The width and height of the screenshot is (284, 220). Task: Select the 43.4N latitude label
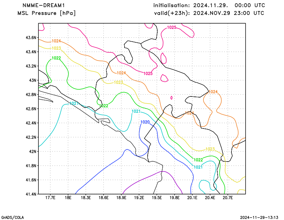click(x=31, y=52)
